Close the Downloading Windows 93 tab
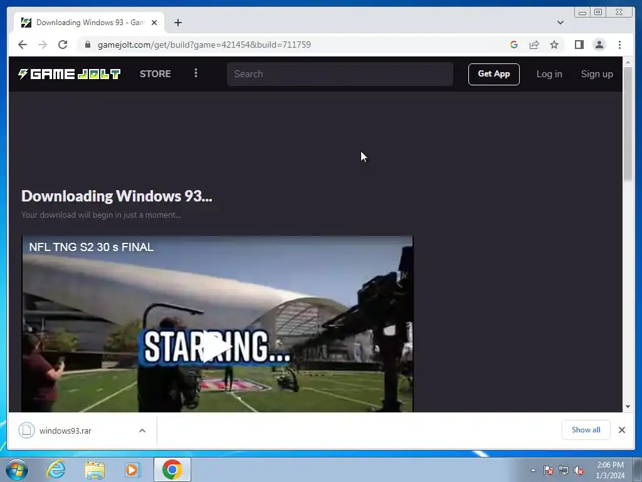The height and width of the screenshot is (482, 642). [154, 23]
